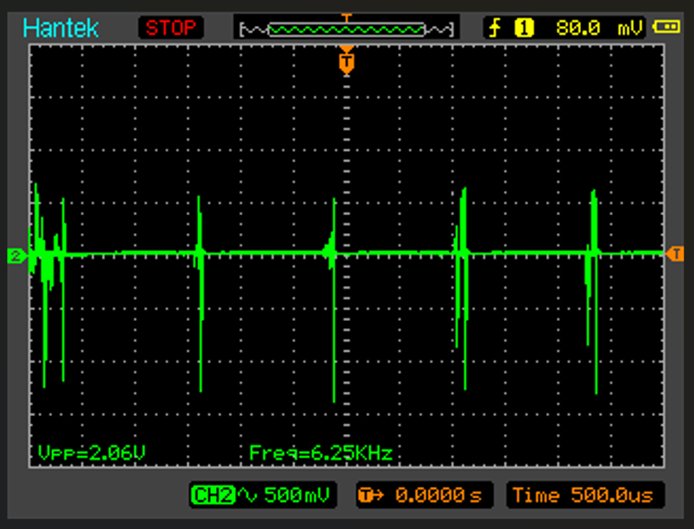Click the 0.0000 s time offset value

point(438,495)
